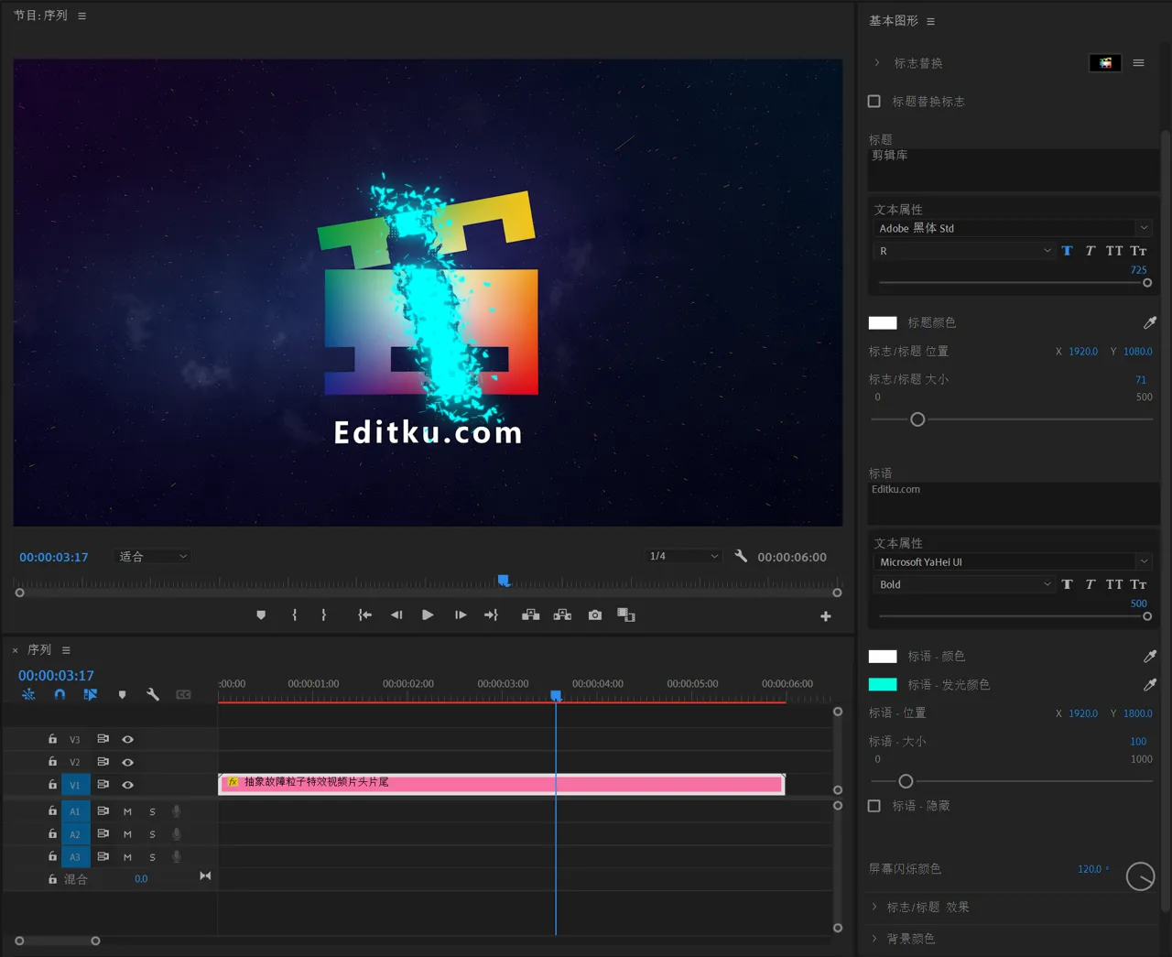Open Program monitor settings wrench
Image resolution: width=1172 pixels, height=957 pixels.
tap(741, 556)
